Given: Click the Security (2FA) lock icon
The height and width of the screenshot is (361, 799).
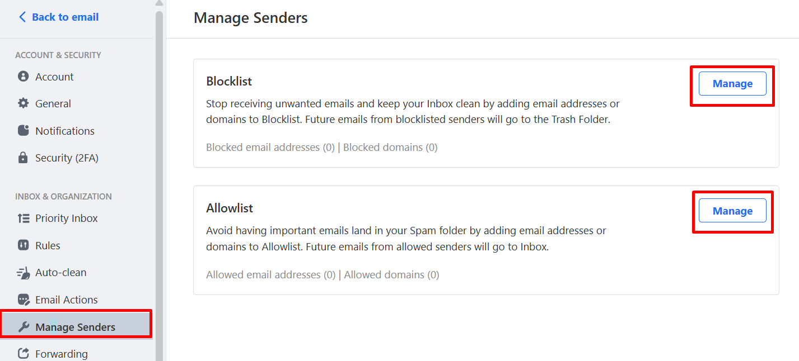Looking at the screenshot, I should (23, 158).
